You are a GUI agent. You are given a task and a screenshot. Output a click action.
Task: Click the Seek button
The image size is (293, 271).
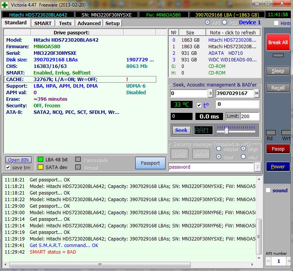[181, 130]
